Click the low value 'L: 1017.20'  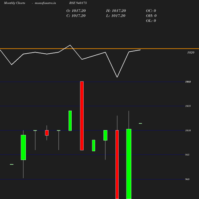point(115,16)
